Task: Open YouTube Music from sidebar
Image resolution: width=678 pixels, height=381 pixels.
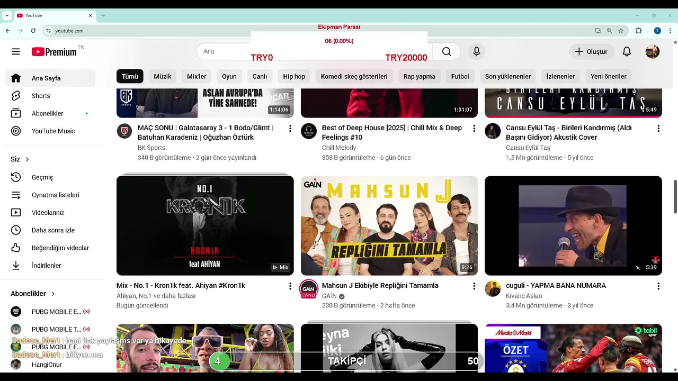Action: (x=50, y=131)
